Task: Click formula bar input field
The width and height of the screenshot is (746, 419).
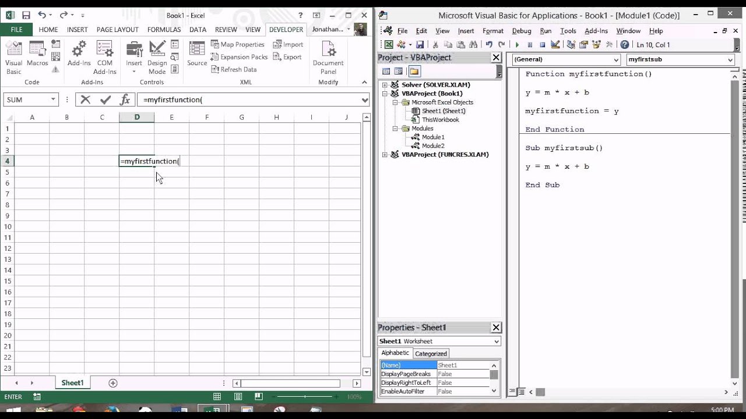Action: [x=249, y=100]
